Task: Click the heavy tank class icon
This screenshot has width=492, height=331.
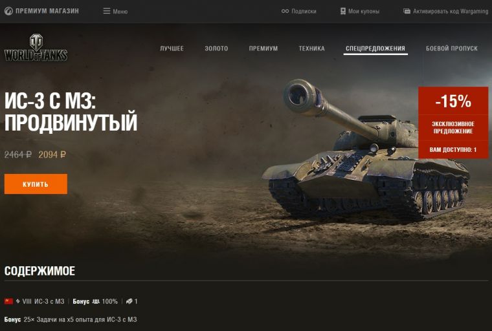Action: coord(18,301)
